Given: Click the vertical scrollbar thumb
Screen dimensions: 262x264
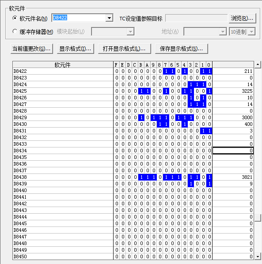Looking at the screenshot, I should click(x=258, y=218).
